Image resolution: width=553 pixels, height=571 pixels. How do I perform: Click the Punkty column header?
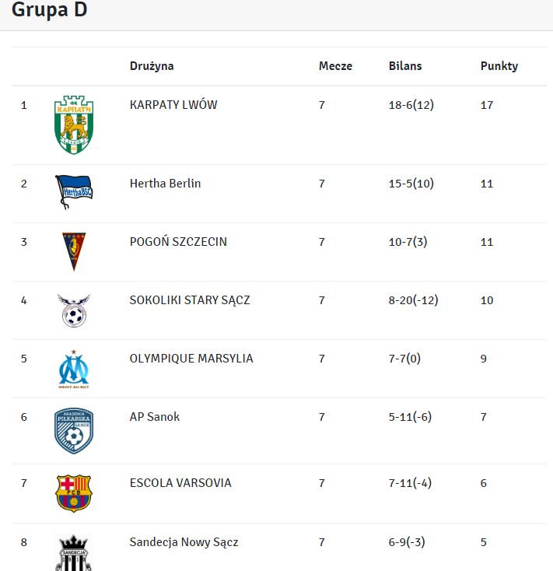(x=499, y=66)
